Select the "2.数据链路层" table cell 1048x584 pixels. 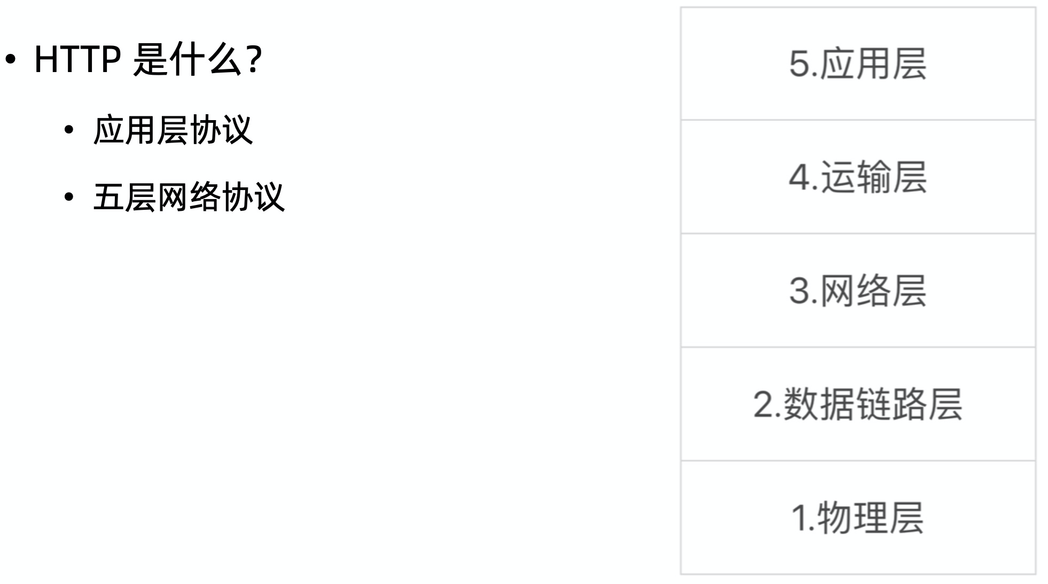click(858, 404)
